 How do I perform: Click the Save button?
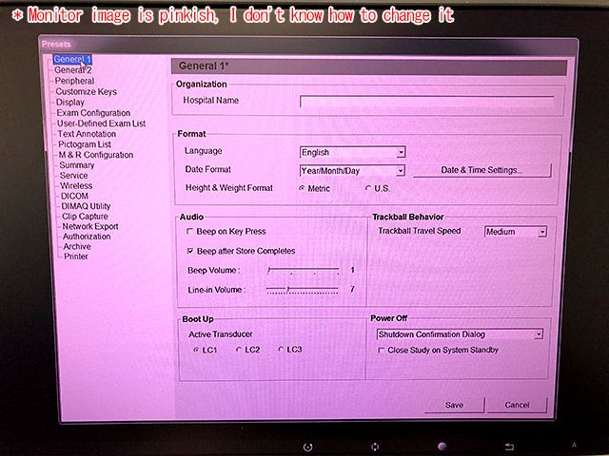(x=455, y=406)
